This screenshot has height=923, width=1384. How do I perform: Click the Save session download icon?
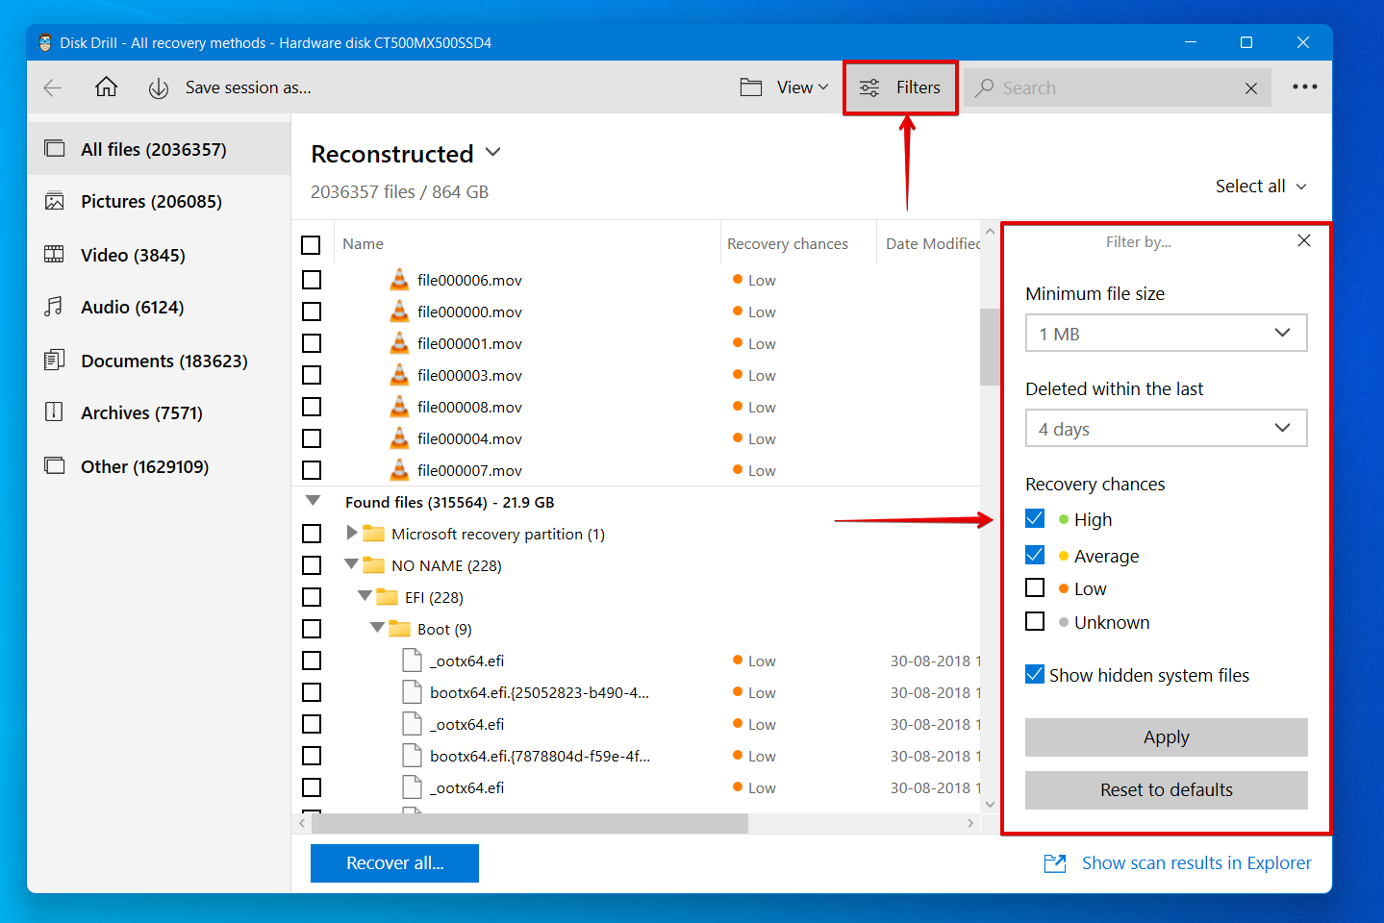click(159, 88)
